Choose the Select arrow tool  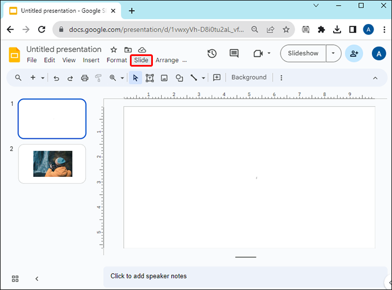click(136, 78)
